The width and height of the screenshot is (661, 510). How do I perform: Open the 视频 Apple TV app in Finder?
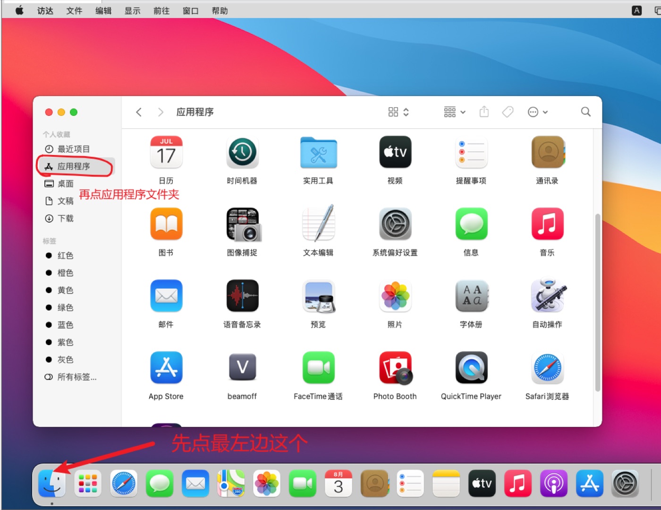pyautogui.click(x=395, y=152)
